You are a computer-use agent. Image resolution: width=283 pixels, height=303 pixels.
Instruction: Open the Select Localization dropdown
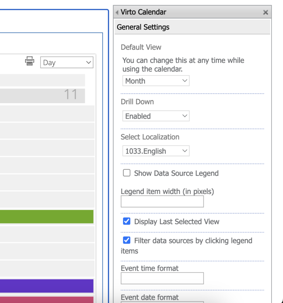156,151
